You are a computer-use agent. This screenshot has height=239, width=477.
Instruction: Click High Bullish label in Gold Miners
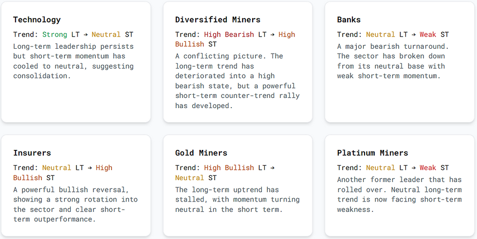pyautogui.click(x=229, y=168)
